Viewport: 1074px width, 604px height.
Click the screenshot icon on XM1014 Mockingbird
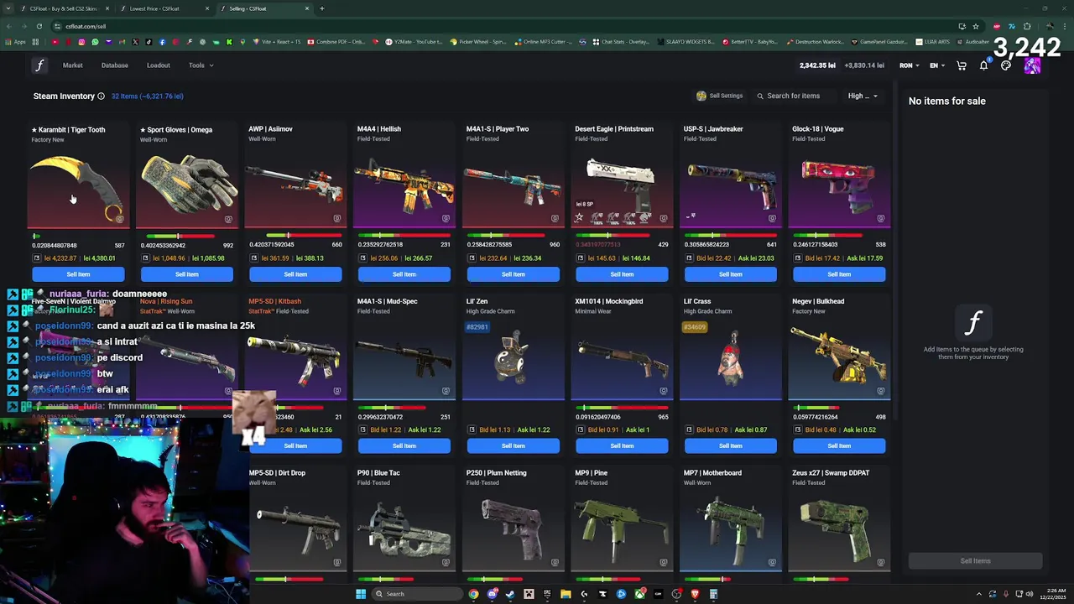(663, 391)
